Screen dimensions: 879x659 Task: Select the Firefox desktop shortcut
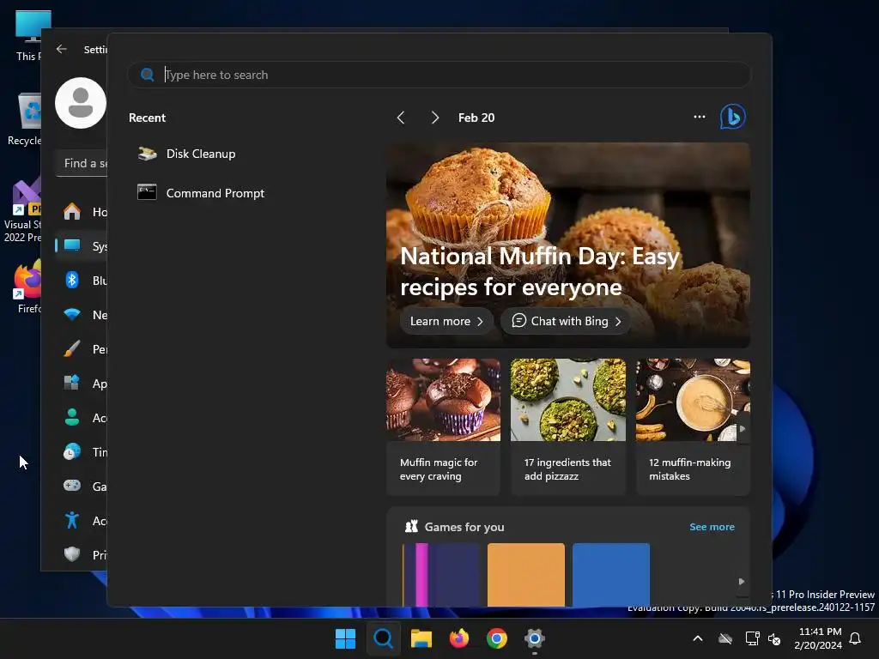pos(28,287)
